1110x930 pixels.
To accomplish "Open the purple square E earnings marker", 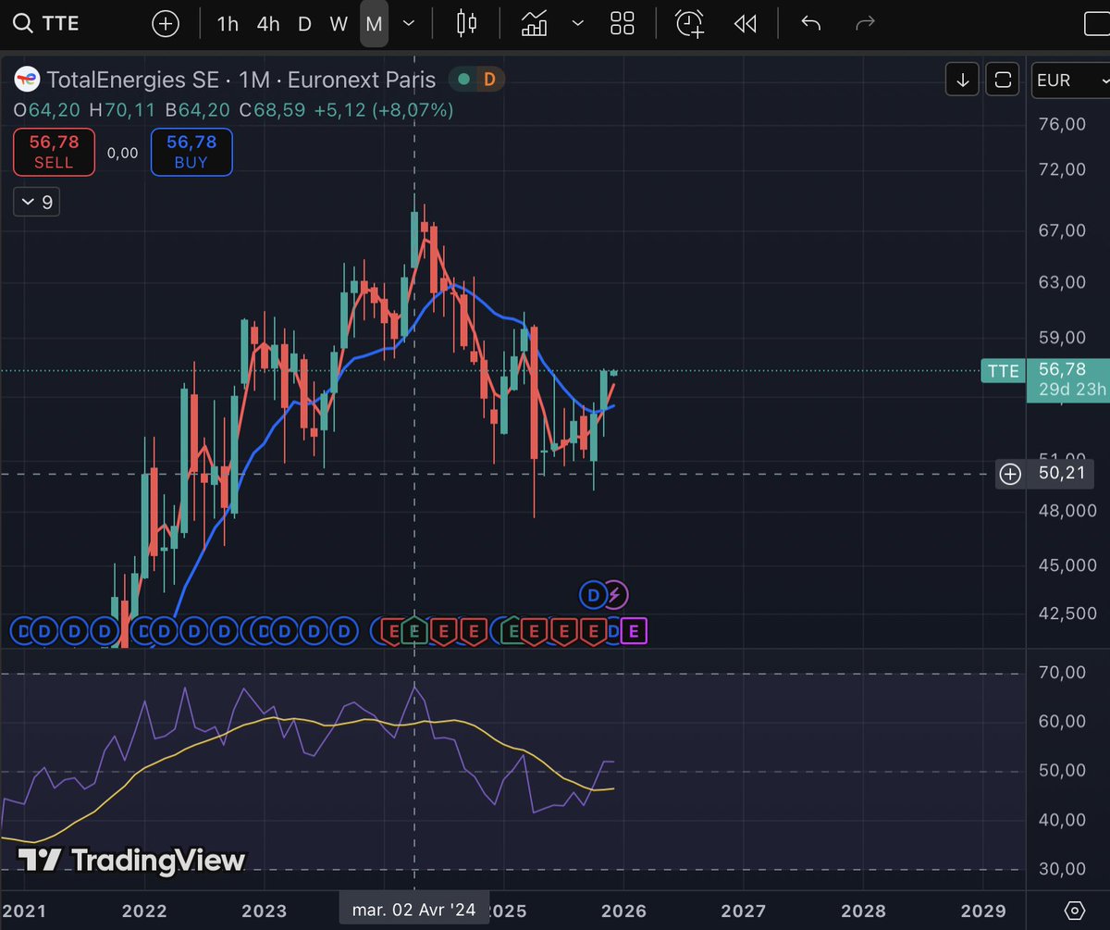I will point(634,632).
